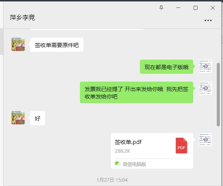Click my avatar next to 现在都是电子版哦

point(205,66)
